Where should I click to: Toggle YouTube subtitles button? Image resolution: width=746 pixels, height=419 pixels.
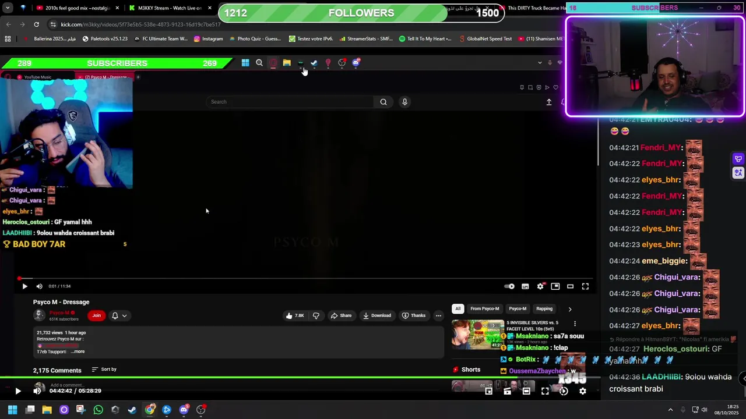pos(525,286)
